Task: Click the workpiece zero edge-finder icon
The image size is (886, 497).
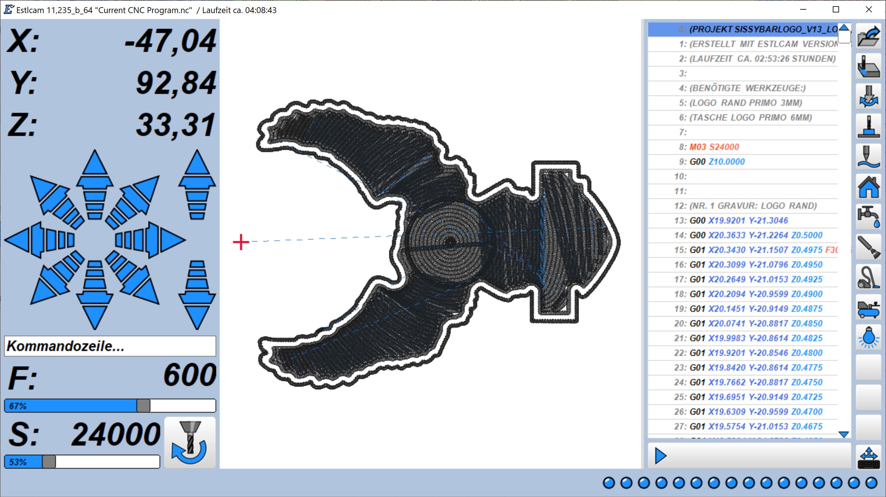Action: [x=868, y=66]
